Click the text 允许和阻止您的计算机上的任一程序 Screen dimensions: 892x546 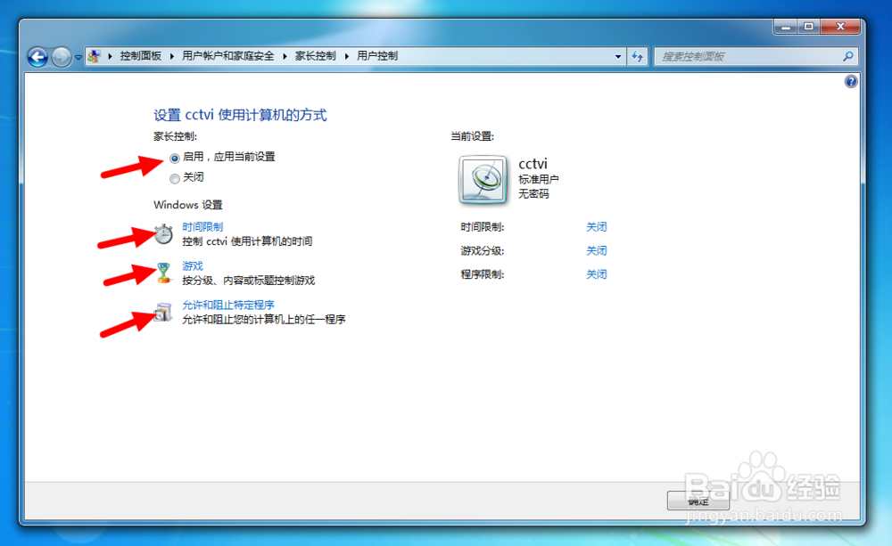pyautogui.click(x=264, y=319)
